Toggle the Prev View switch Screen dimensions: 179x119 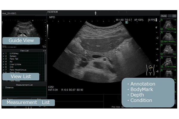[122, 107]
